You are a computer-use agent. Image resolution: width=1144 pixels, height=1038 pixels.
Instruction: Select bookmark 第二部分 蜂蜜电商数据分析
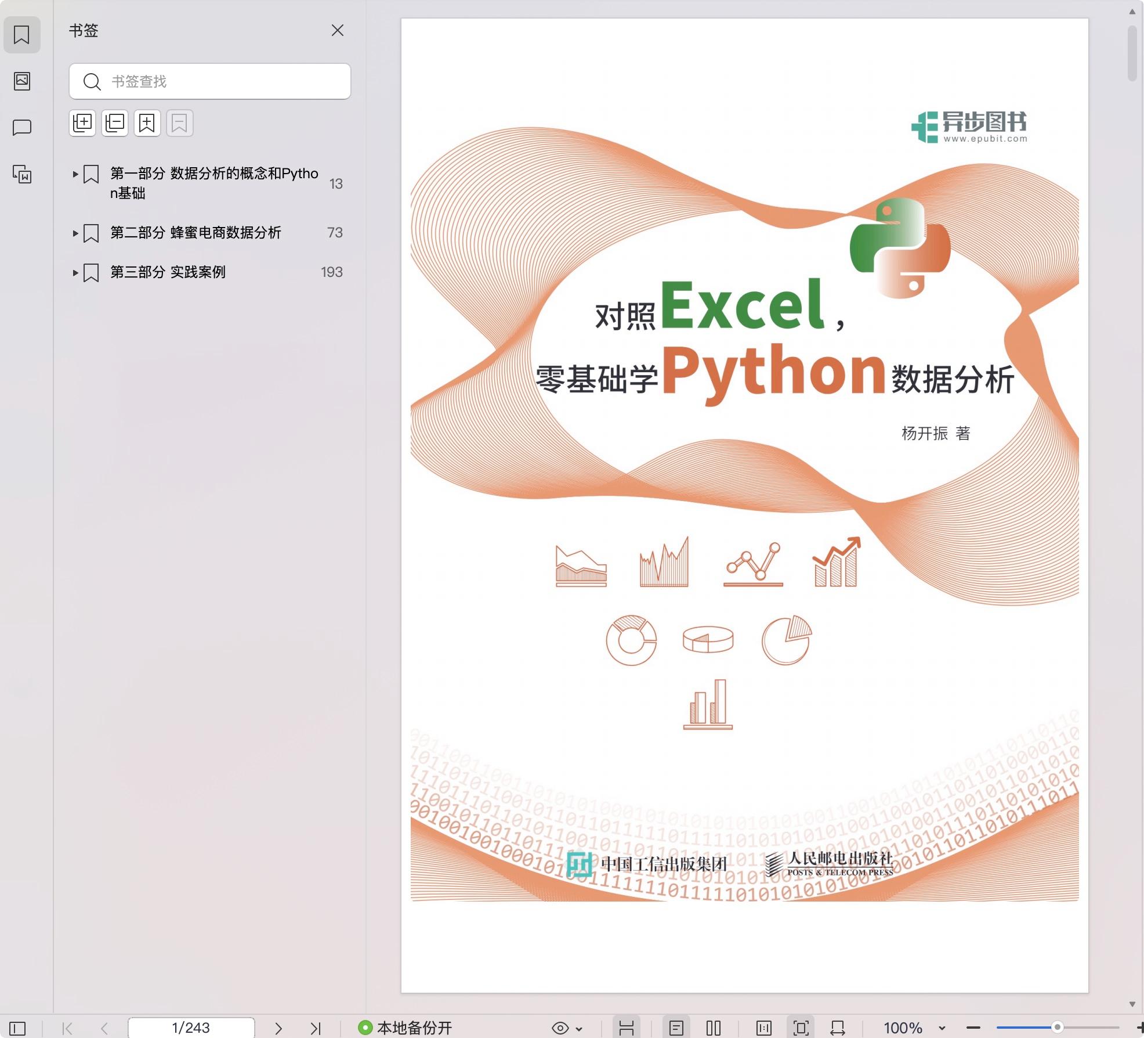196,233
